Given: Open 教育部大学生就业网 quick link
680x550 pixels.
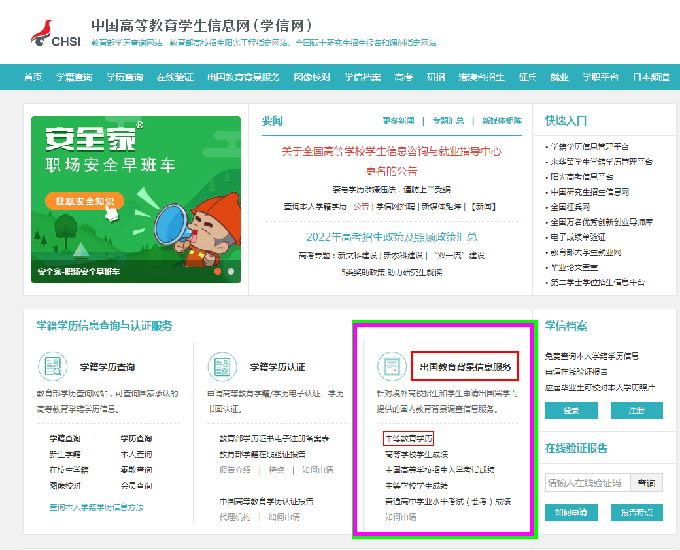Looking at the screenshot, I should pos(586,252).
